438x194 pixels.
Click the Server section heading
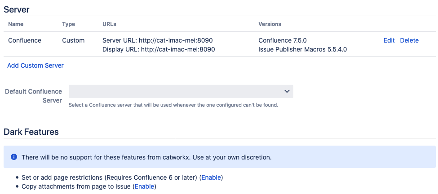pyautogui.click(x=17, y=9)
